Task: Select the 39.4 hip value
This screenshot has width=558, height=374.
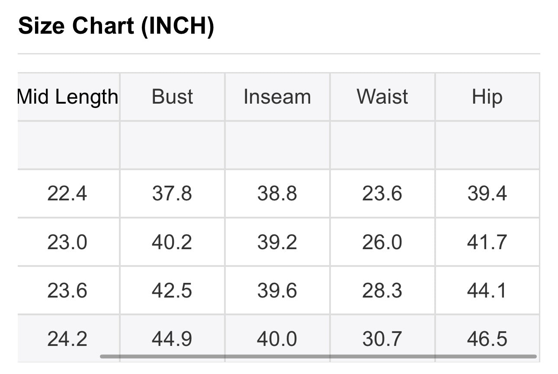Action: pyautogui.click(x=487, y=193)
